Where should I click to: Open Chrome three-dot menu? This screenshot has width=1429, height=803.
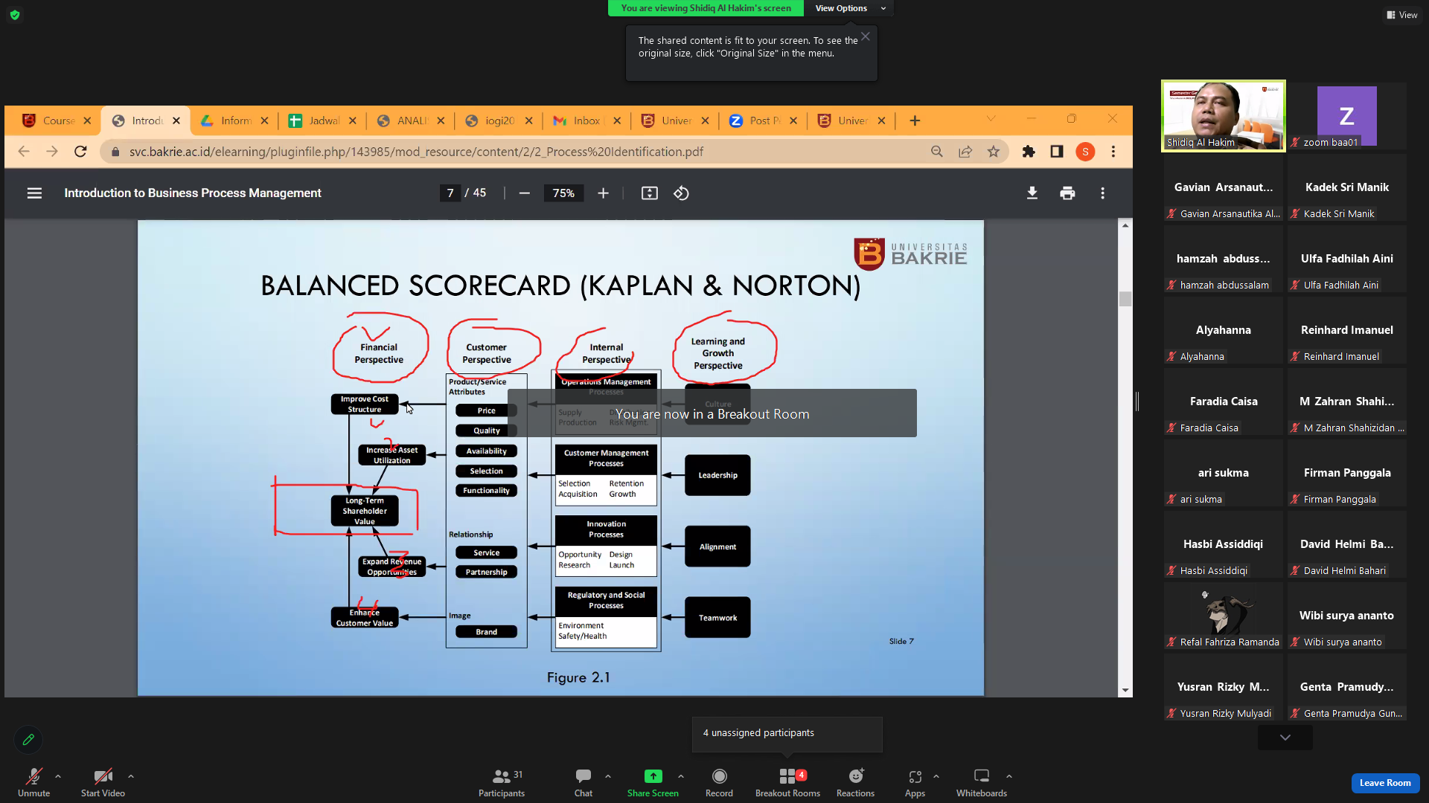(1113, 152)
